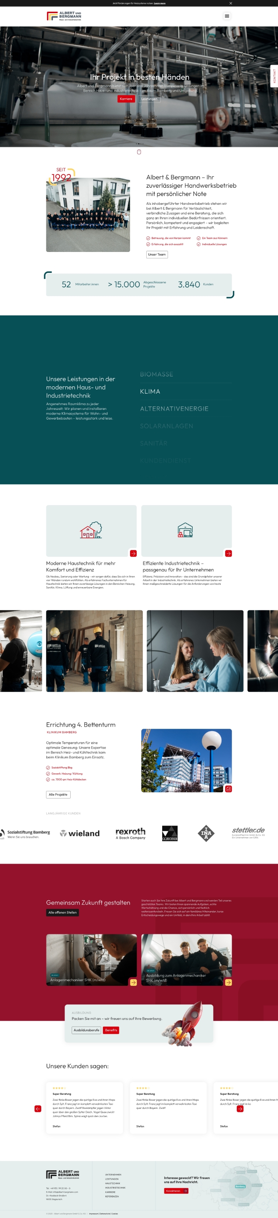Screen dimensions: 278x1218
Task: Click red arrow on Industrietechnik card
Action: tap(229, 553)
